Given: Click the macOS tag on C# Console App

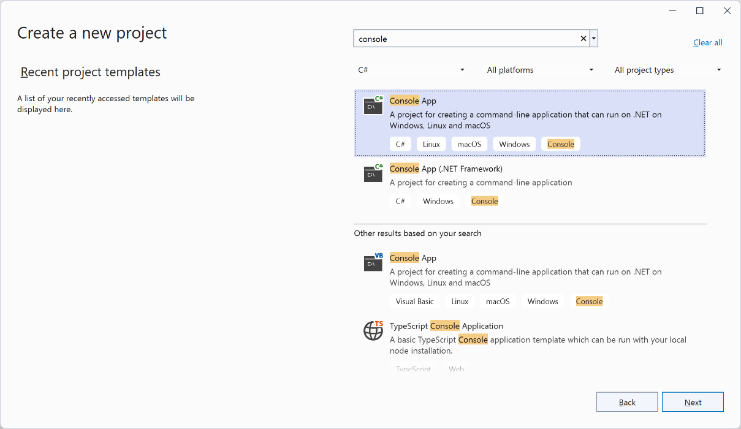Looking at the screenshot, I should click(x=469, y=144).
